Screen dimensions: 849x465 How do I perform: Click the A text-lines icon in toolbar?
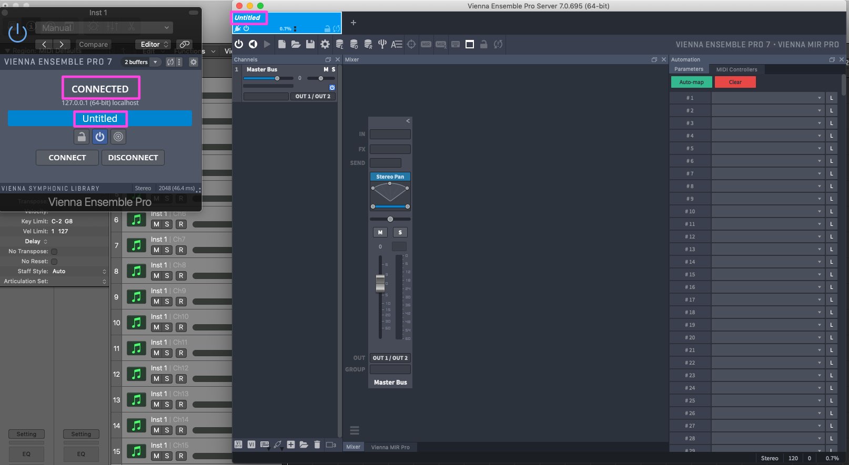pos(397,44)
